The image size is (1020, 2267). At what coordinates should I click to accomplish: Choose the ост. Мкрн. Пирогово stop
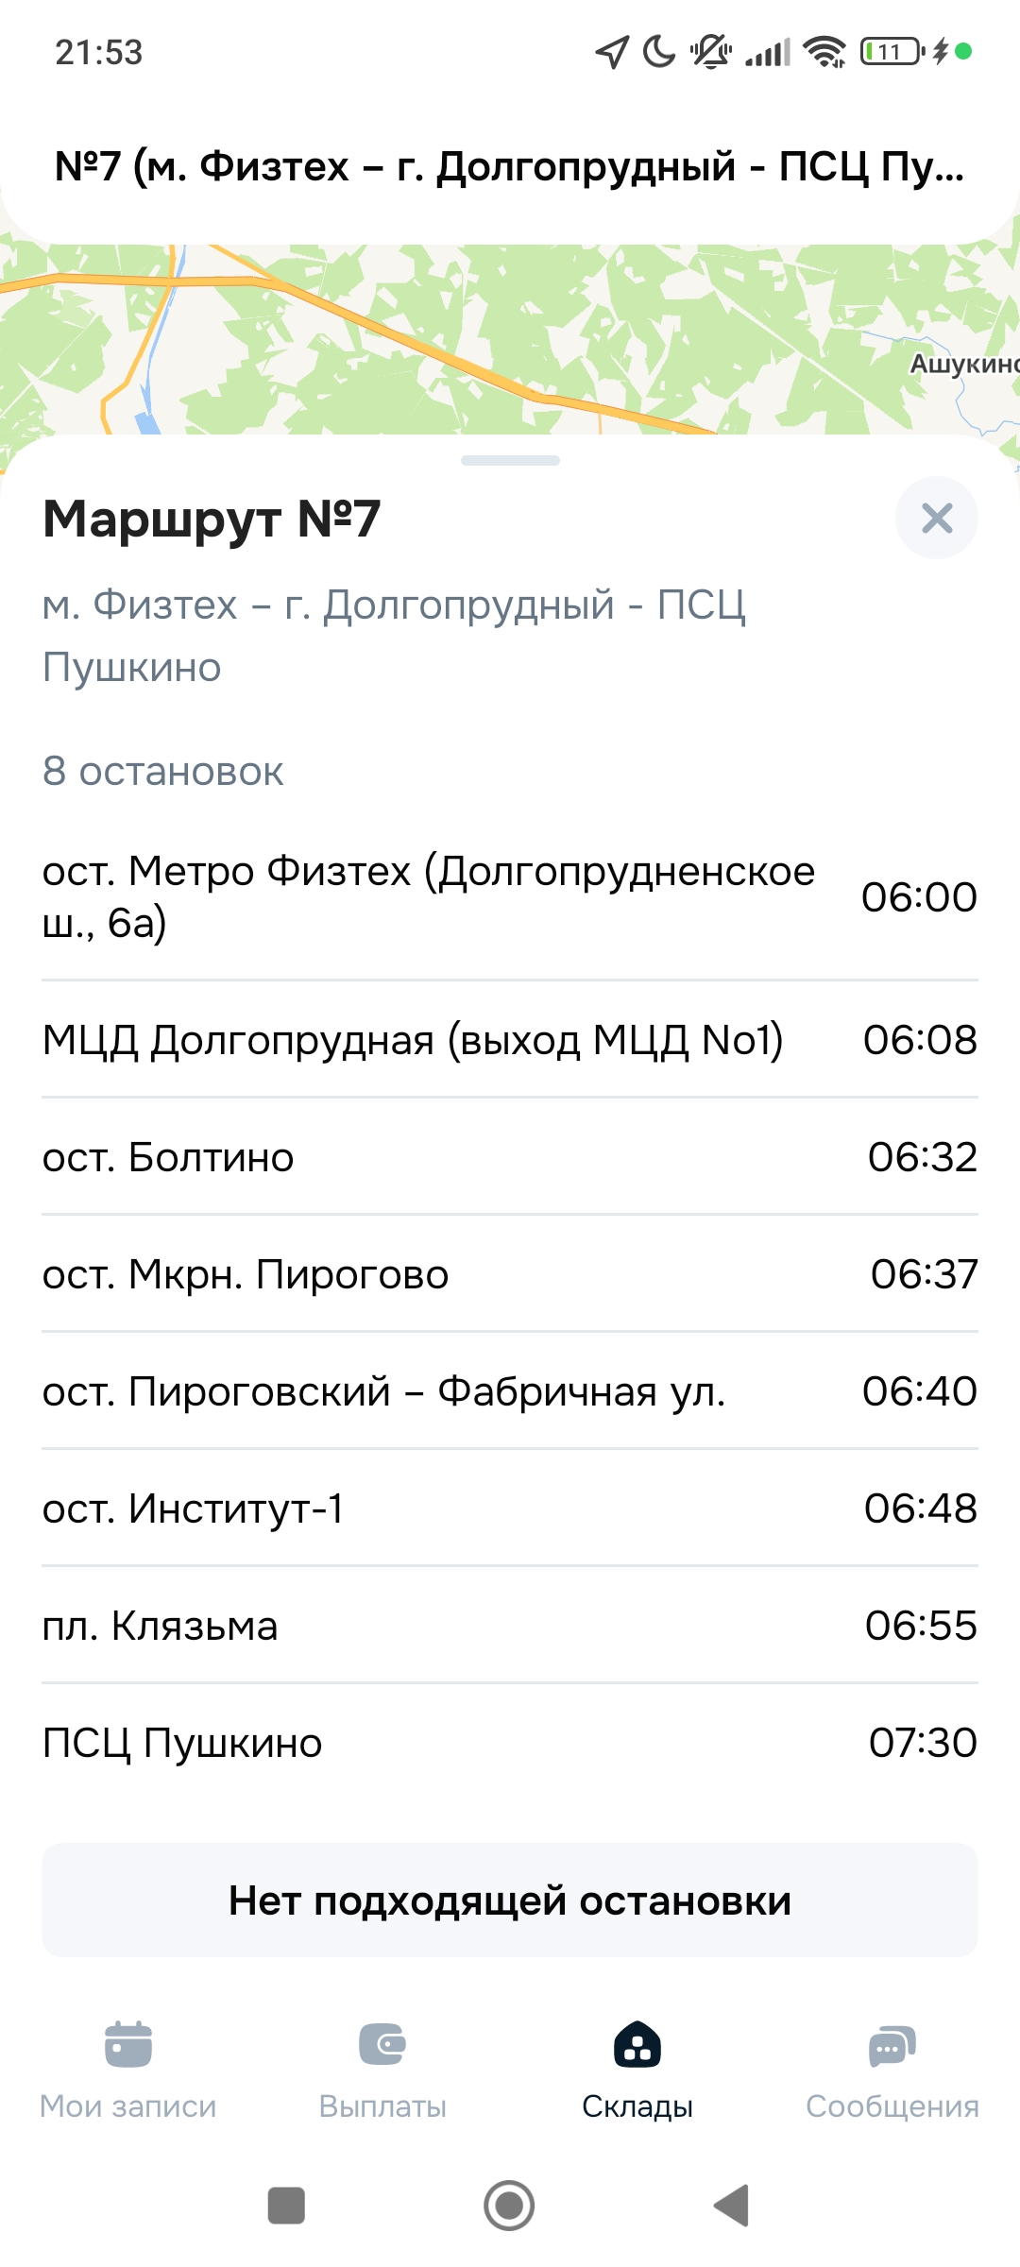pos(510,1274)
